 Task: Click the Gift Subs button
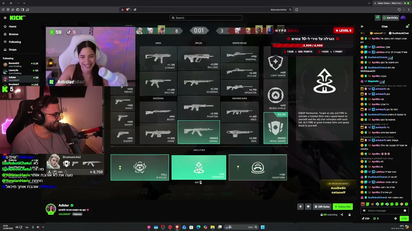[322, 207]
